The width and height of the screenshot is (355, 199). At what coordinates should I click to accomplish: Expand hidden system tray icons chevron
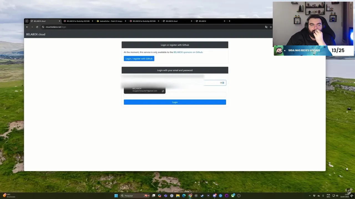pos(310,196)
